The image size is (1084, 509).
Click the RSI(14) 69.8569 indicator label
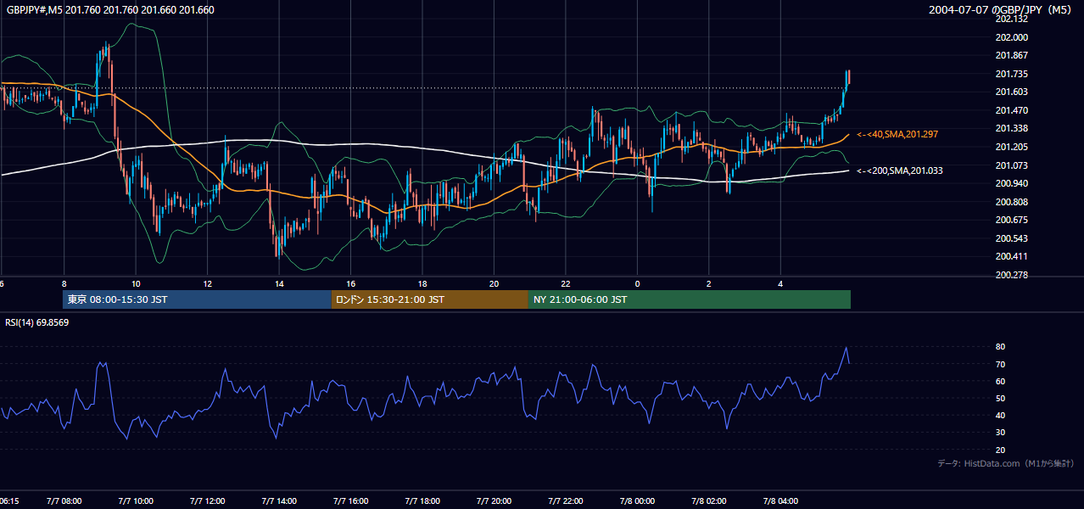tap(37, 322)
